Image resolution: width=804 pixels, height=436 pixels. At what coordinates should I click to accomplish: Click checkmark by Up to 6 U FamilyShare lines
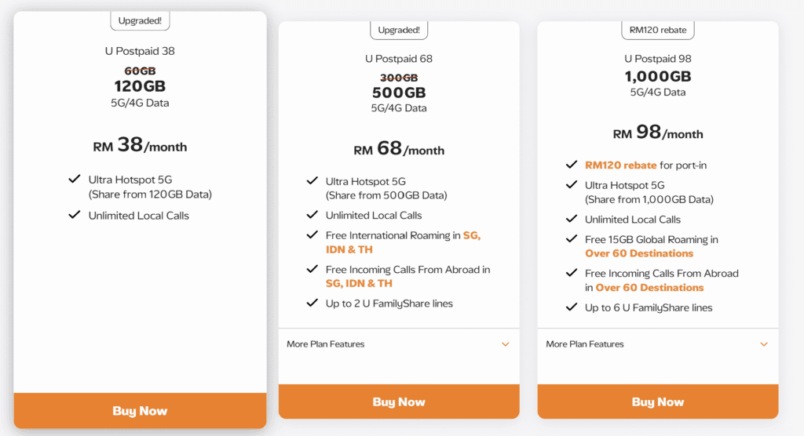point(571,307)
